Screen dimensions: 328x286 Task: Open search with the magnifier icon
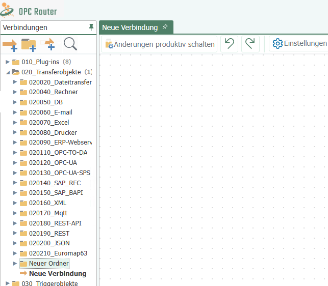[70, 44]
